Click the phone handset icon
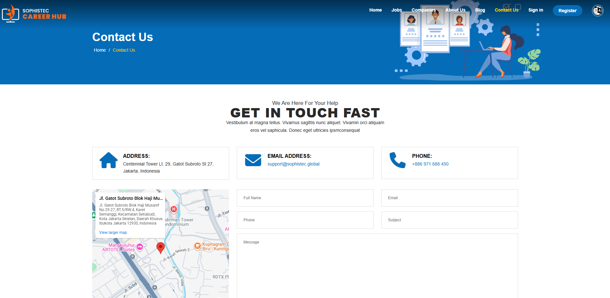The image size is (610, 298). 398,160
